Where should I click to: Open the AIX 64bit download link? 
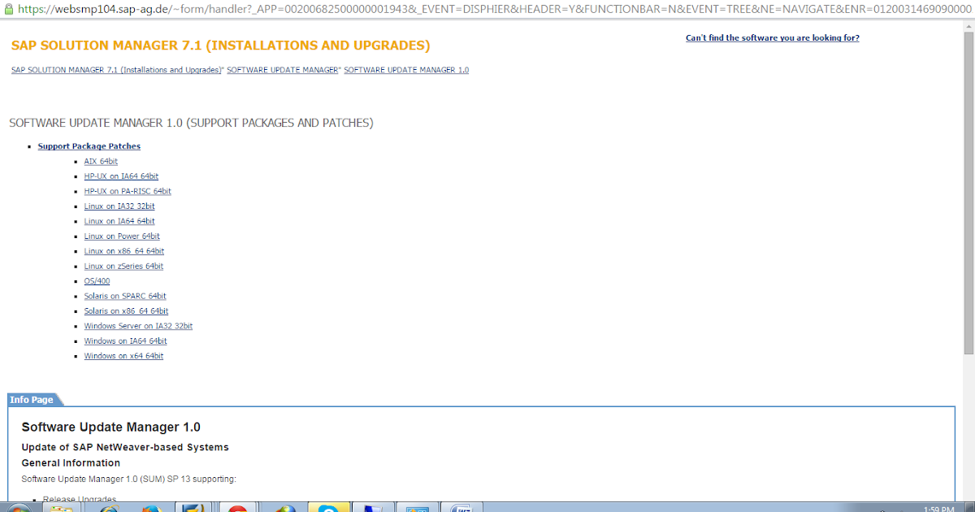pyautogui.click(x=101, y=161)
